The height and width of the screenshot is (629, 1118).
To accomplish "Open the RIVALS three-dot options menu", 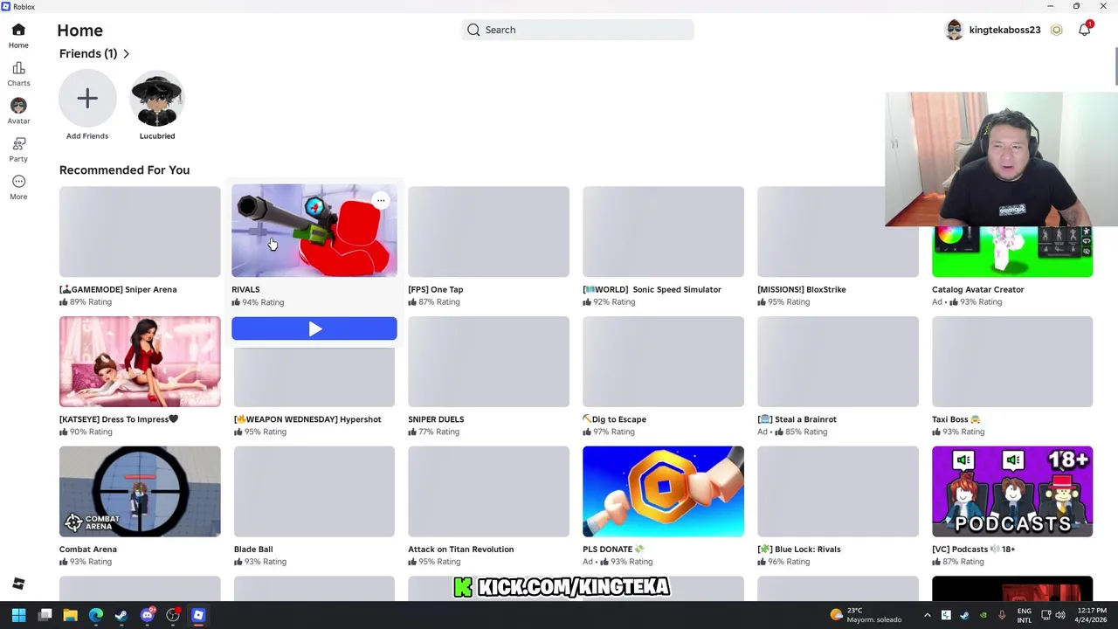I will 380,201.
